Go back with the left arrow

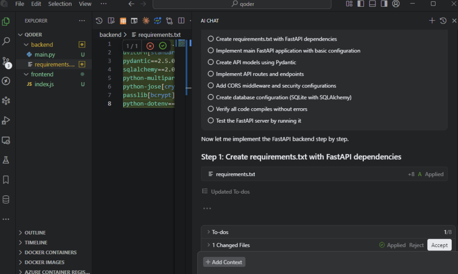(131, 4)
